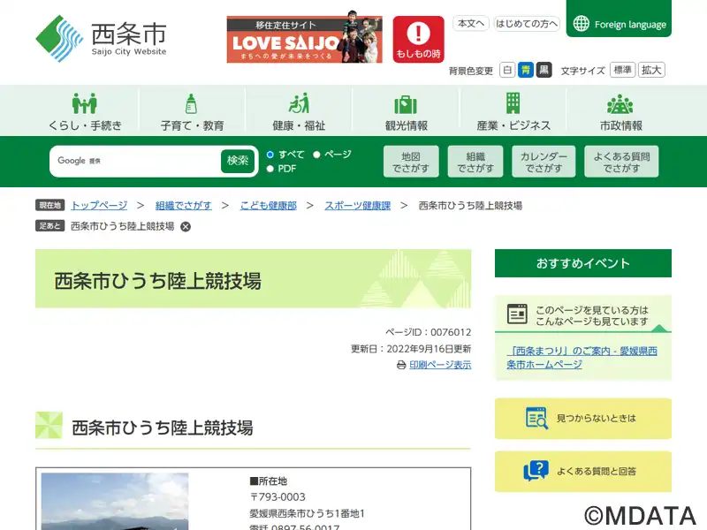This screenshot has width=707, height=530.
Task: Click the document search magnifier icon
Action: tap(536, 418)
